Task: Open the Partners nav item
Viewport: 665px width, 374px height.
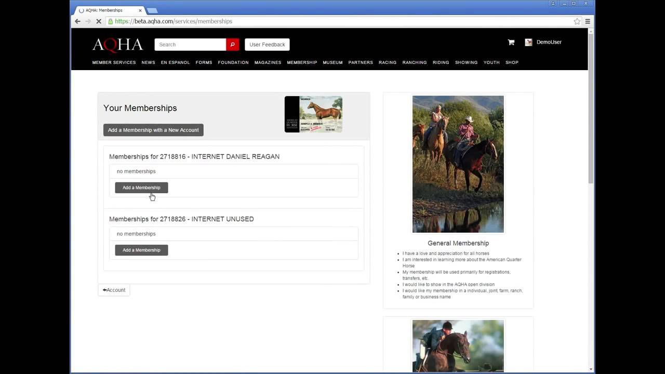Action: (361, 62)
